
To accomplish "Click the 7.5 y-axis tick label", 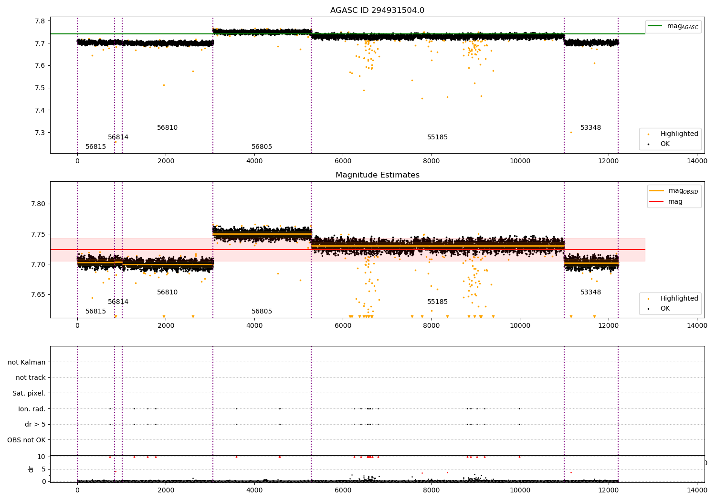I will point(40,88).
